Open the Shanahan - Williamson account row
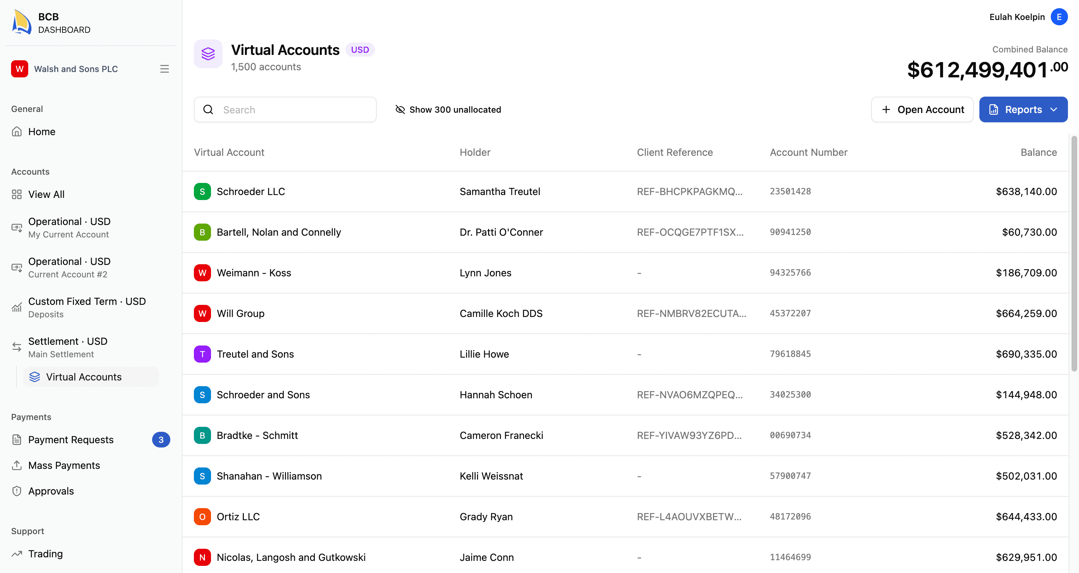1079x573 pixels. (x=625, y=476)
